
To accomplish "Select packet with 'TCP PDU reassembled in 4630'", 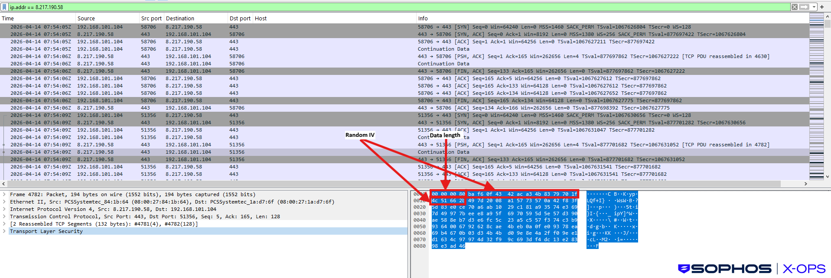I will click(404, 56).
